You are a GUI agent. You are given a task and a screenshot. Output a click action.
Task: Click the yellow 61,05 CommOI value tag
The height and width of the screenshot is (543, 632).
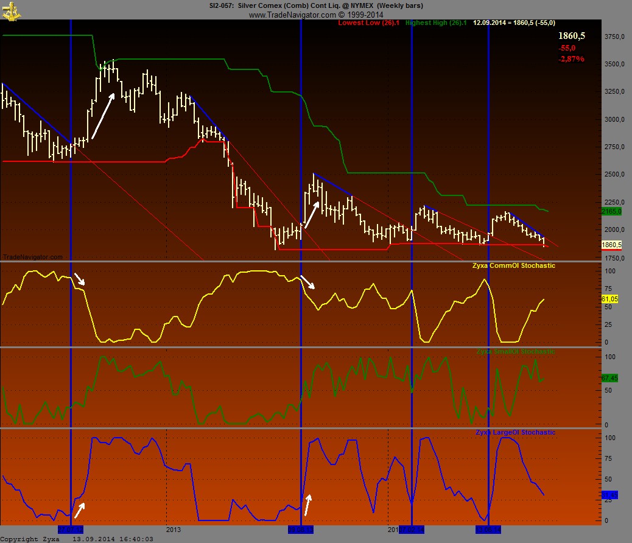(x=610, y=299)
